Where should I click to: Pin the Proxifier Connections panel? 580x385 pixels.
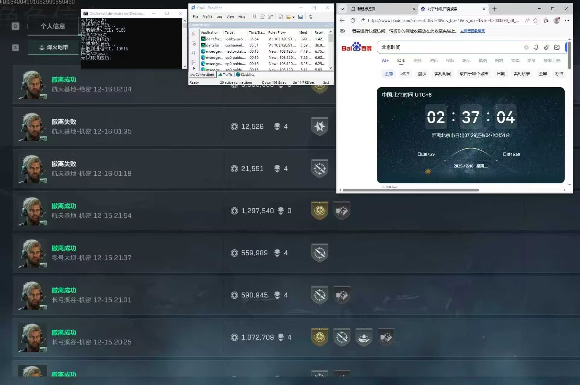[x=326, y=25]
